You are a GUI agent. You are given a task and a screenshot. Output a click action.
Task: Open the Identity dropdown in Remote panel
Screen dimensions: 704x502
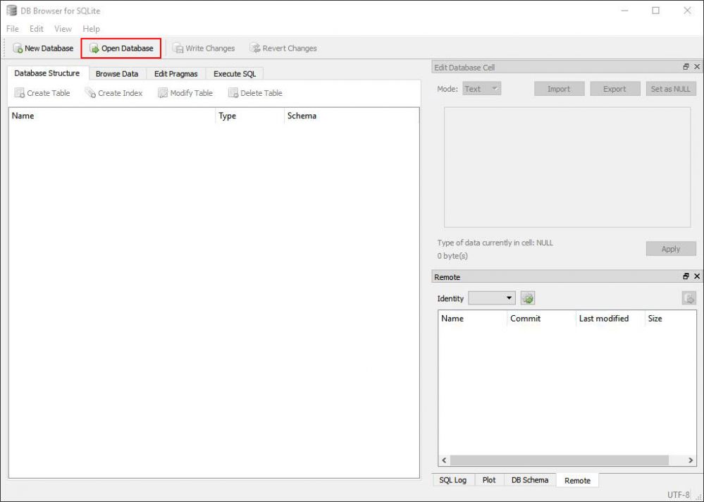(491, 298)
